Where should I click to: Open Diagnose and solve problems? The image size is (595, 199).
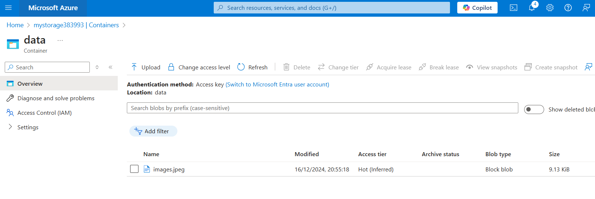tap(56, 98)
